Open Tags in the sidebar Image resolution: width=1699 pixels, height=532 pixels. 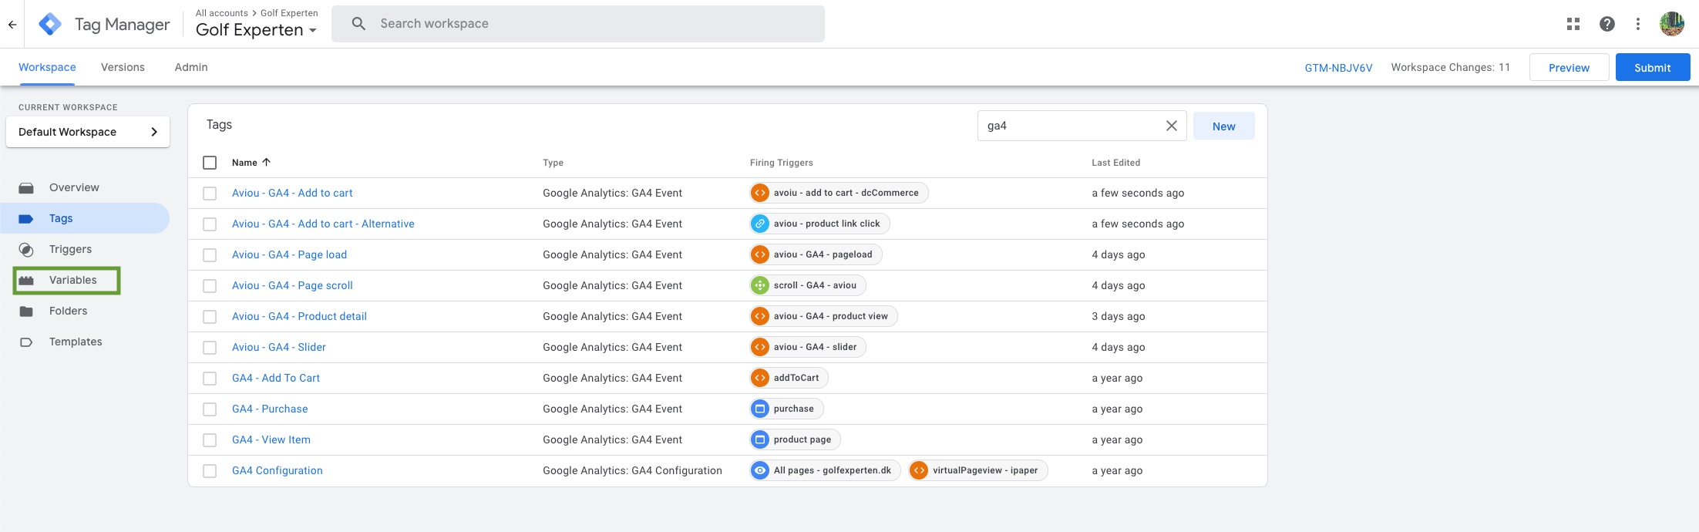pos(85,218)
